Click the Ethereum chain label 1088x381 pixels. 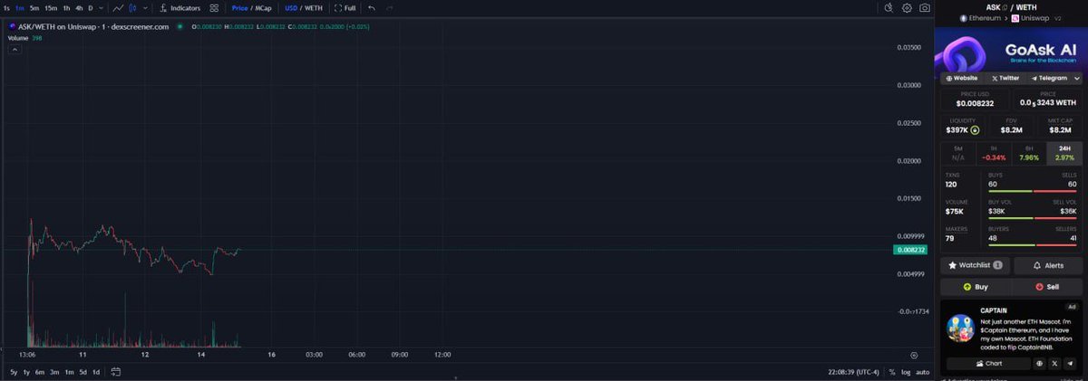pos(981,18)
